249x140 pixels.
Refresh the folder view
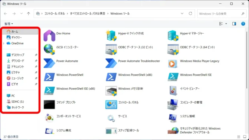point(190,13)
